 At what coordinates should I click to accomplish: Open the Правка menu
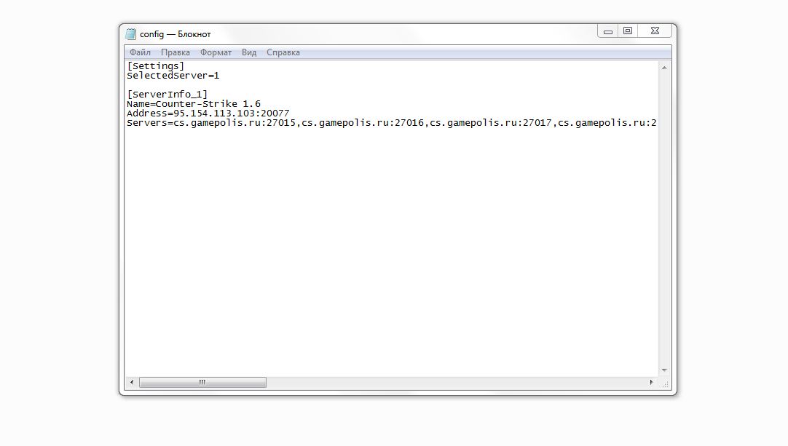click(x=175, y=52)
